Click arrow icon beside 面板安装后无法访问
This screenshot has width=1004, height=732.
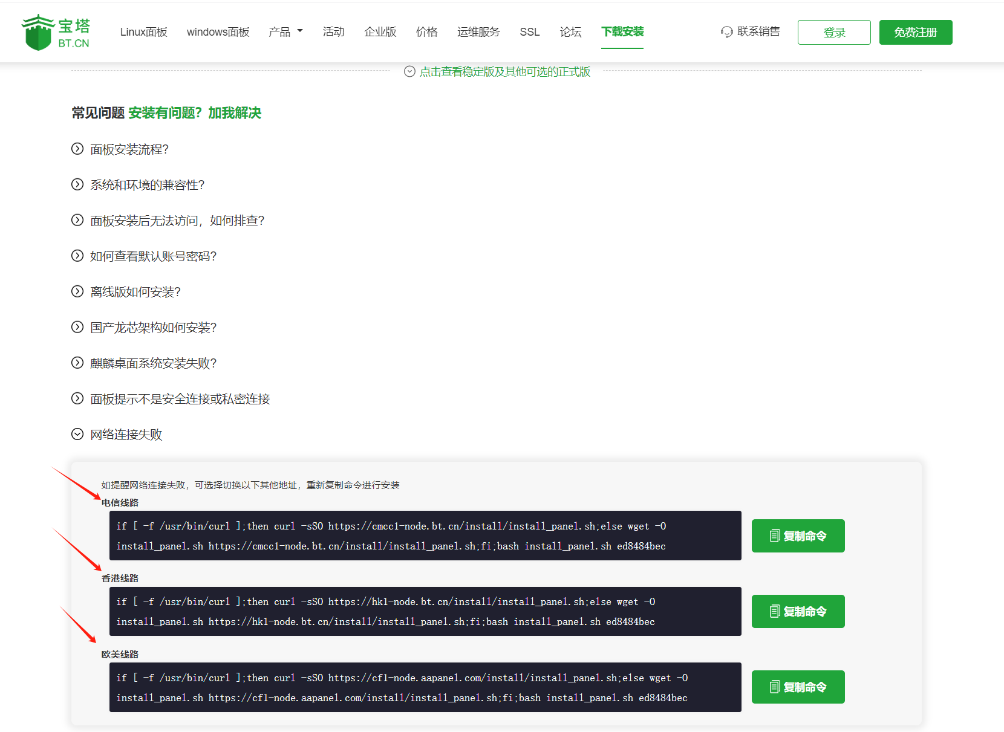(x=77, y=220)
